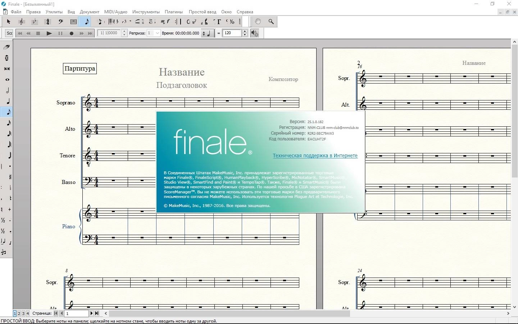Follow the Техническая поддержка в Интернете link
The image size is (518, 324).
click(315, 156)
